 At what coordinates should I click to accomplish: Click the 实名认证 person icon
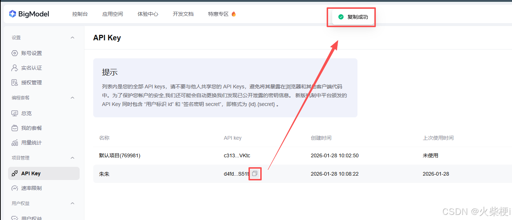[x=15, y=68]
